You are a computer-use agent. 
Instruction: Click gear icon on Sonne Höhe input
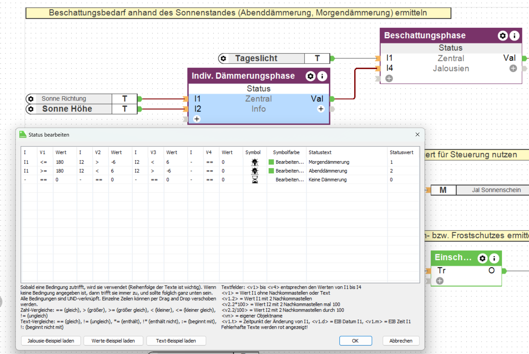point(31,109)
